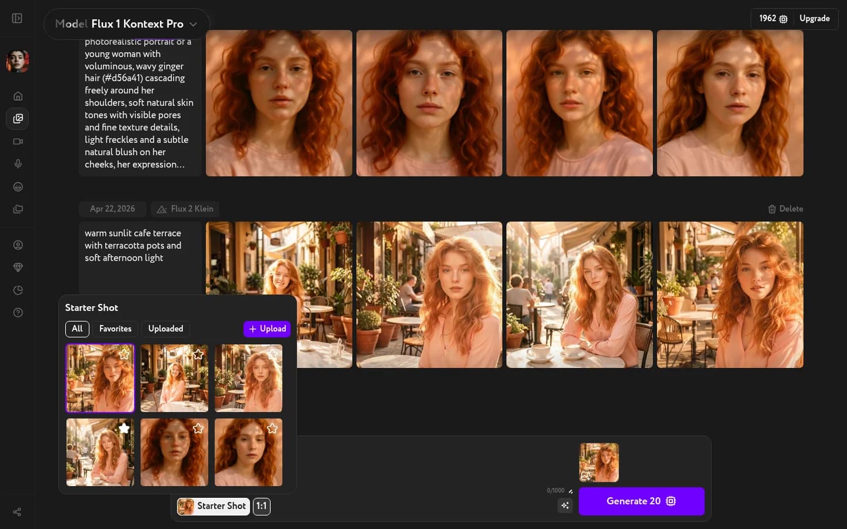Unfavorite the filled star on bottom-left thumbnail

pos(124,428)
